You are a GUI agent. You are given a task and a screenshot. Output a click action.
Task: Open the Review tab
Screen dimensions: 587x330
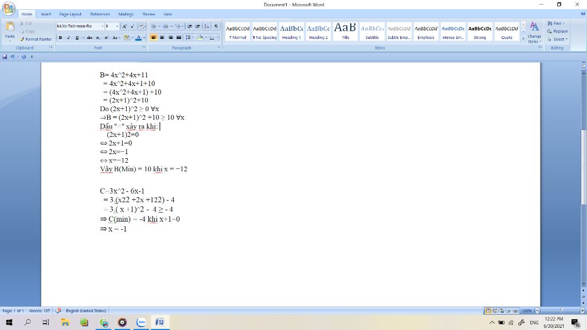(x=148, y=14)
